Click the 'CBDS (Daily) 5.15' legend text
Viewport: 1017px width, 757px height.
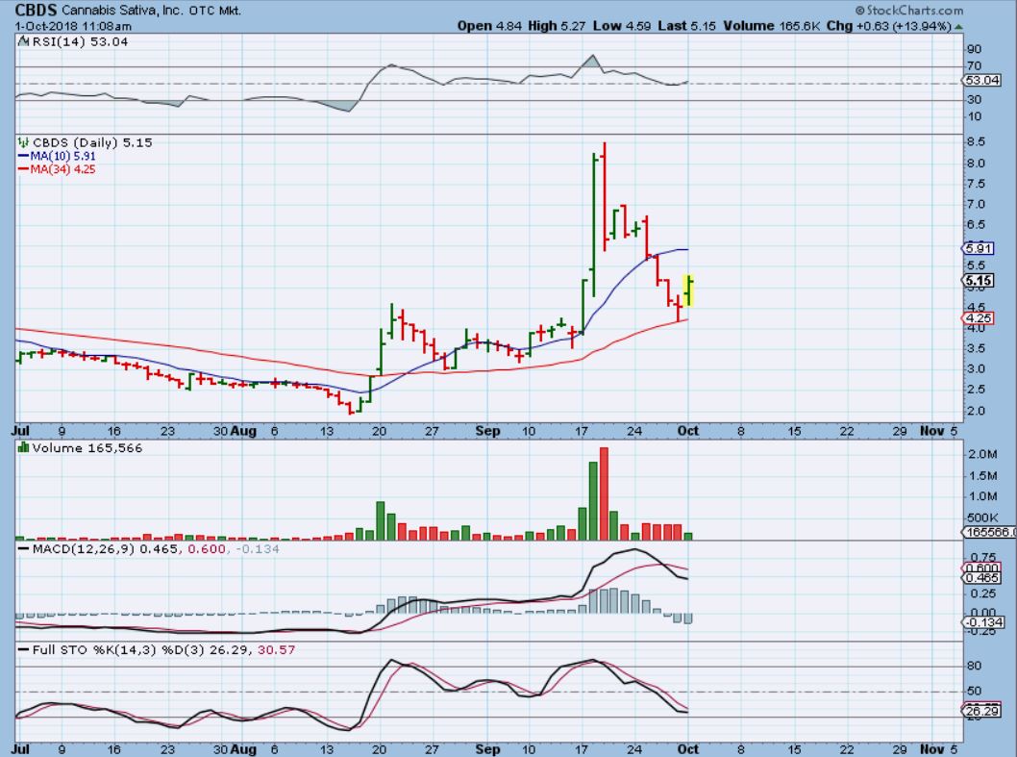click(x=92, y=142)
